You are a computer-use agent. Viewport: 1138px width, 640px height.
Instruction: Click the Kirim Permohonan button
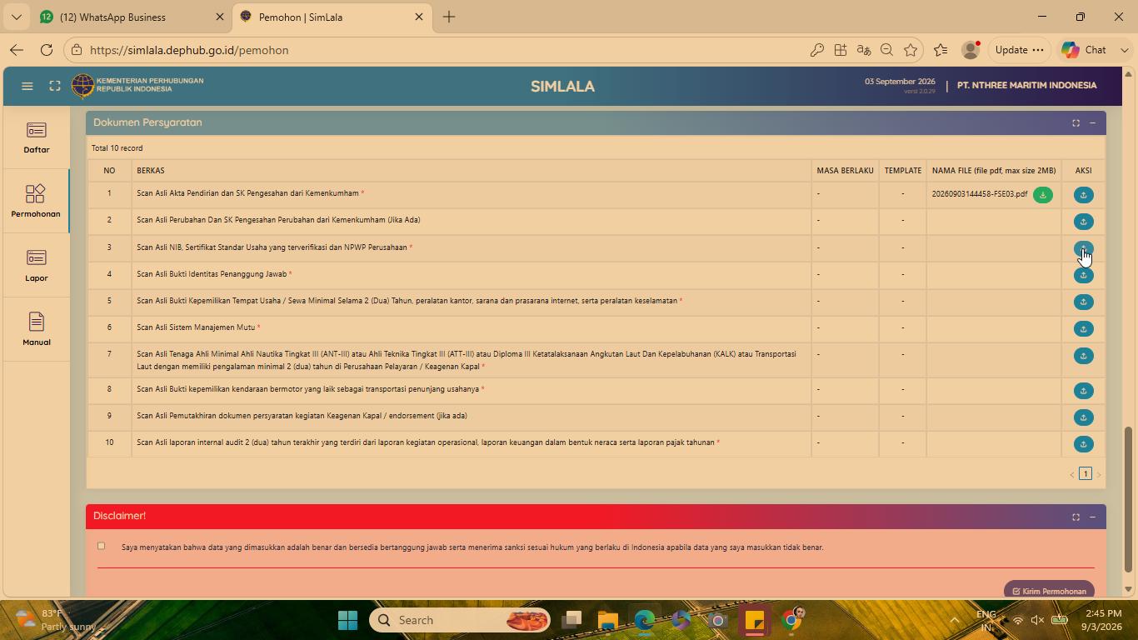1049,591
